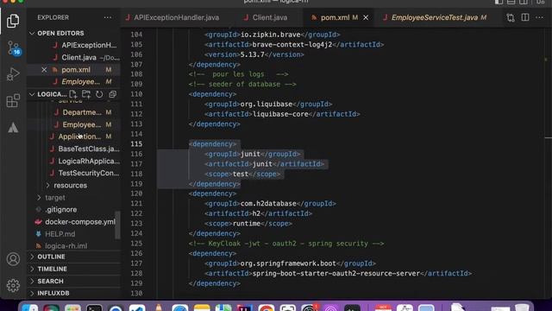
Task: Expand the SEARCH panel
Action: tap(50, 281)
